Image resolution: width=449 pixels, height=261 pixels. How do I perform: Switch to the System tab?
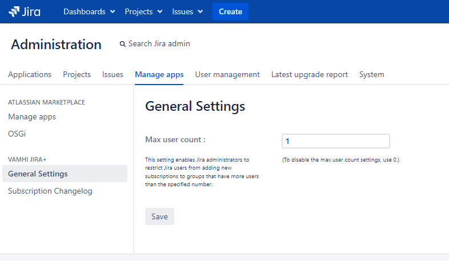coord(371,74)
